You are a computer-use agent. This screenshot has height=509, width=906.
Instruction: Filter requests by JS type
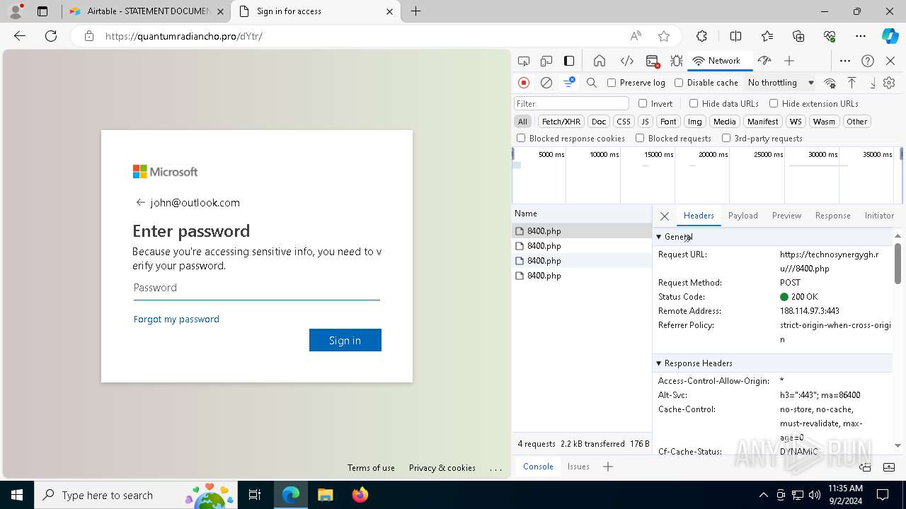[645, 122]
